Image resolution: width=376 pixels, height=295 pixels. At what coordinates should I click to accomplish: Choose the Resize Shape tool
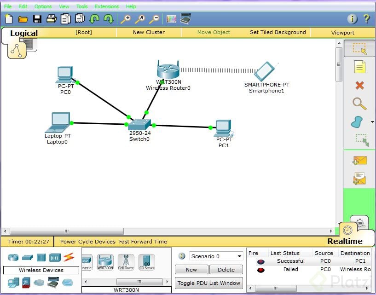[362, 140]
